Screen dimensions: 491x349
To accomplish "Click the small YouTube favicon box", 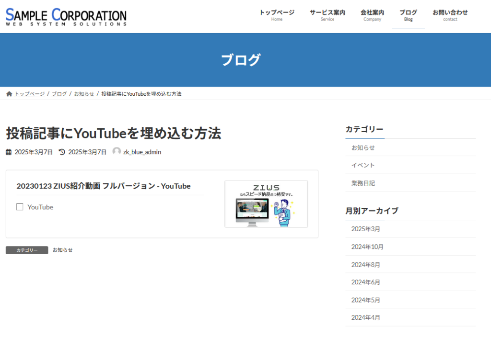I will pyautogui.click(x=20, y=207).
